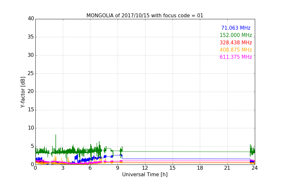Click the y-axis tick label 40
The width and height of the screenshot is (283, 188).
tap(31, 19)
